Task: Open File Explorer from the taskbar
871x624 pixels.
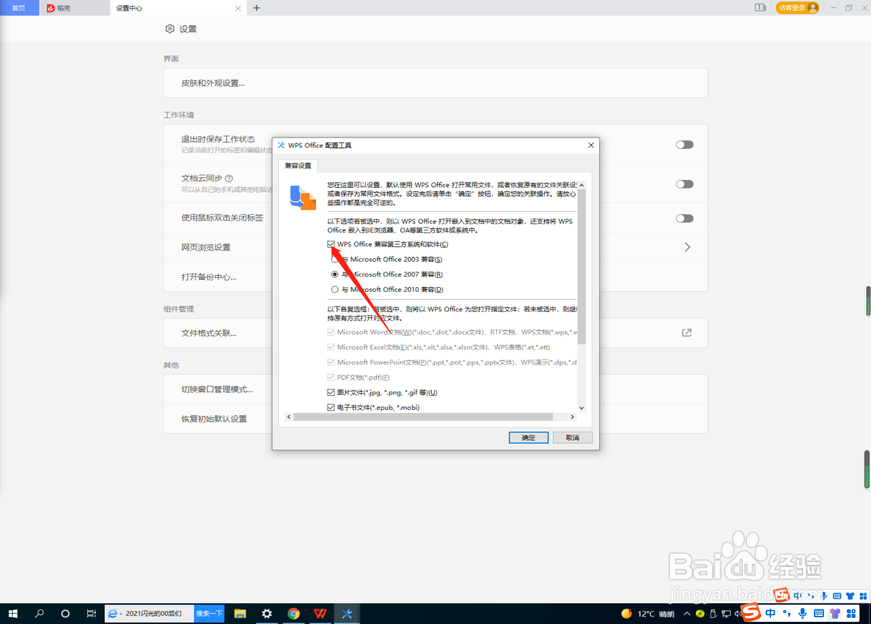Action: (240, 613)
